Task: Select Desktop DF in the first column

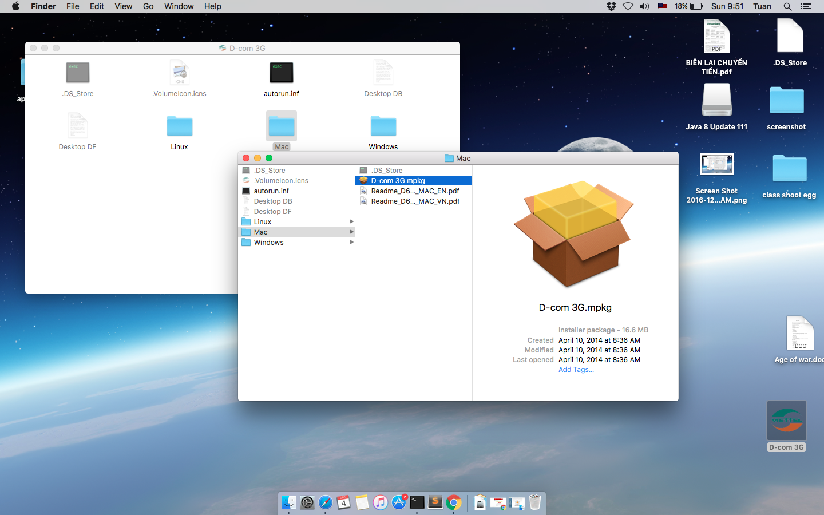Action: coord(296,211)
